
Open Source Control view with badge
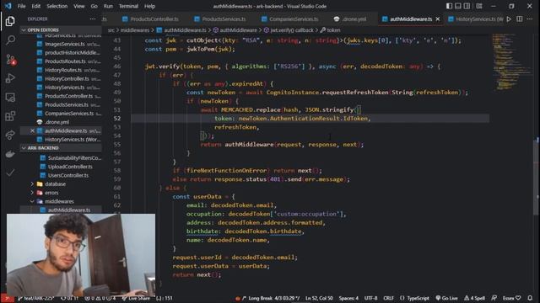(x=10, y=60)
